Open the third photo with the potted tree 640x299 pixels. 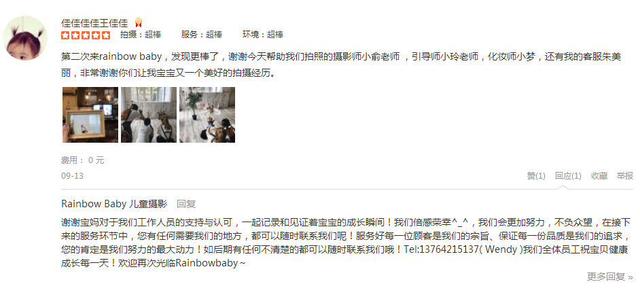click(x=207, y=115)
